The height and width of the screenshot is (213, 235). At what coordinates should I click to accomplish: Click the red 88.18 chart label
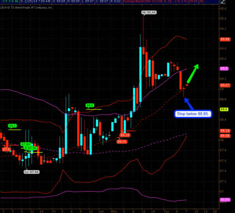tap(125, 135)
